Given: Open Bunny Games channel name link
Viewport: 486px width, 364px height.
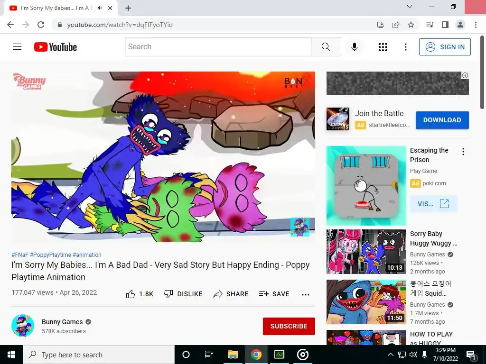Looking at the screenshot, I should point(62,322).
